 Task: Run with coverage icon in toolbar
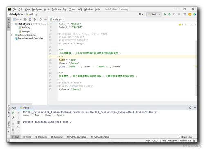pyautogui.click(x=174, y=14)
